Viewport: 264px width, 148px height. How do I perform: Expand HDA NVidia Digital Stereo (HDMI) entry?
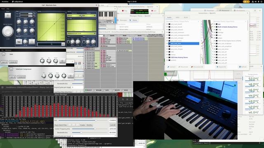tap(214, 41)
